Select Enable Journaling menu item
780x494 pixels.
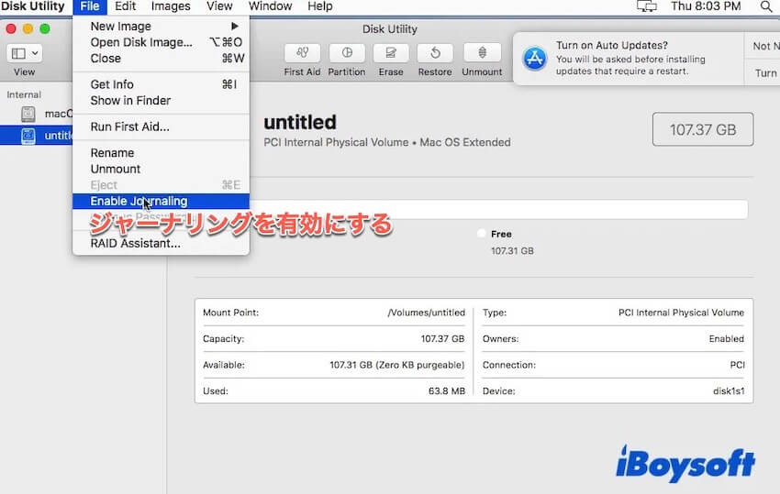(161, 202)
